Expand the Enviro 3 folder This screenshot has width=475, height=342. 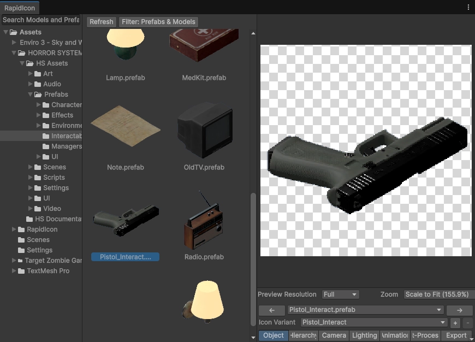click(x=14, y=42)
